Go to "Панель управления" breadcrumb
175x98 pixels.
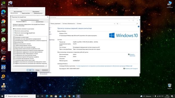55,24
